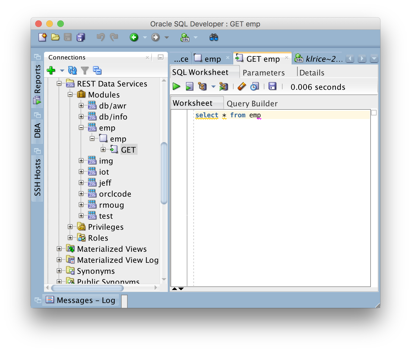Click Connections vertical scrollbar thumb
Screen dimensions: 411x352
(164, 173)
